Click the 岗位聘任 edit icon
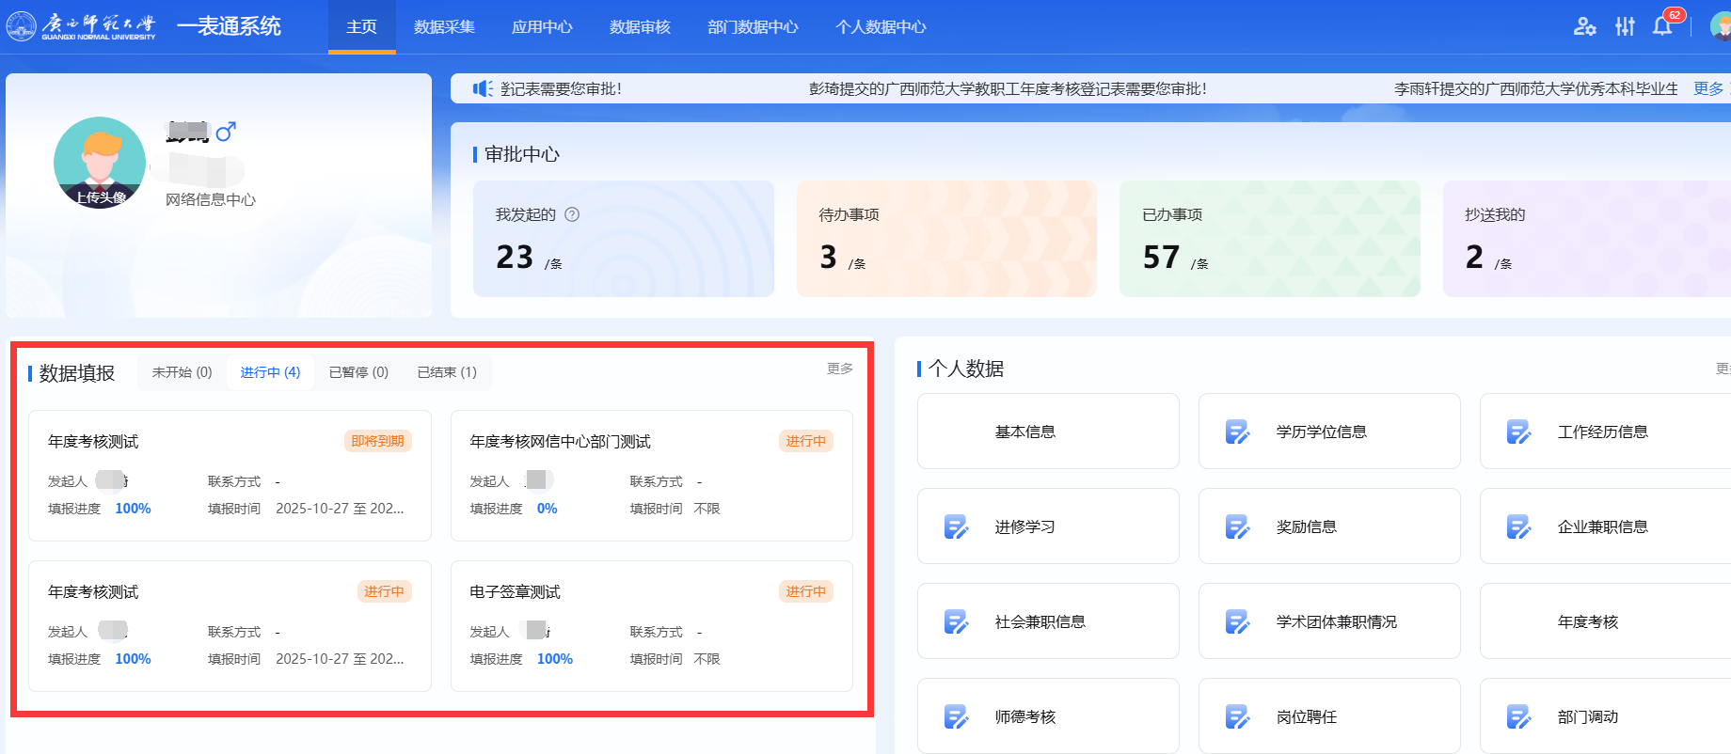The height and width of the screenshot is (754, 1731). [1237, 716]
